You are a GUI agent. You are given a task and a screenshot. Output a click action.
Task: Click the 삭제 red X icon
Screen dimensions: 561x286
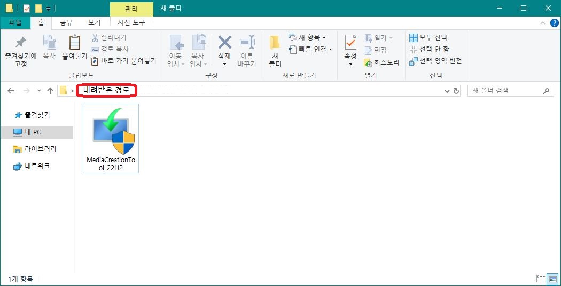[225, 42]
